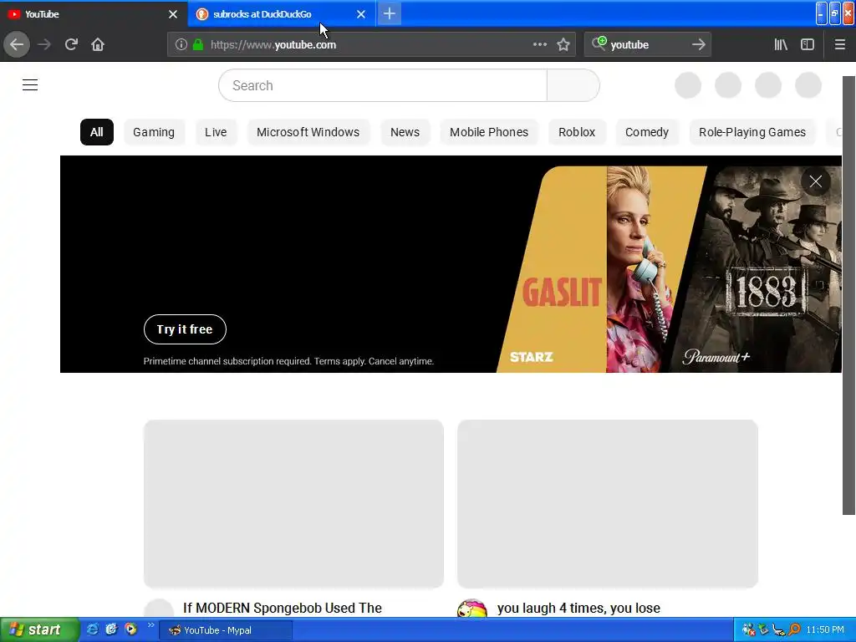
Task: Launch Windows Media Player quick launch icon
Action: click(131, 629)
